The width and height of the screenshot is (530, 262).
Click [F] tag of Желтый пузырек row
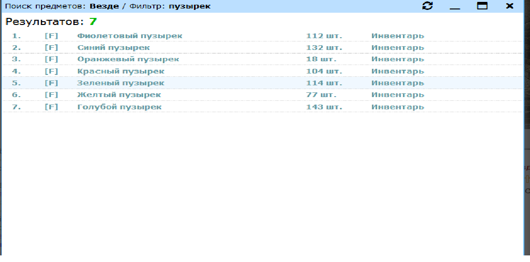click(x=51, y=95)
